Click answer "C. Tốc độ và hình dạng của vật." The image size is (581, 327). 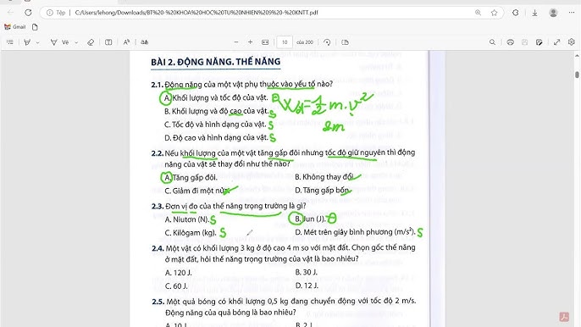215,125
